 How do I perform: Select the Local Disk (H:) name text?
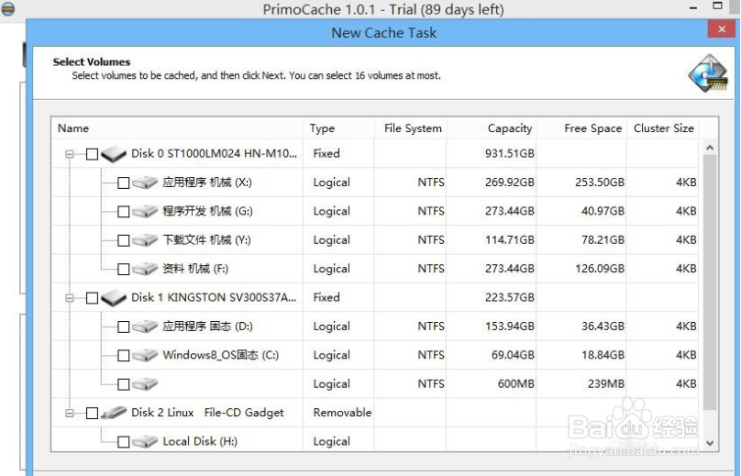click(x=200, y=441)
